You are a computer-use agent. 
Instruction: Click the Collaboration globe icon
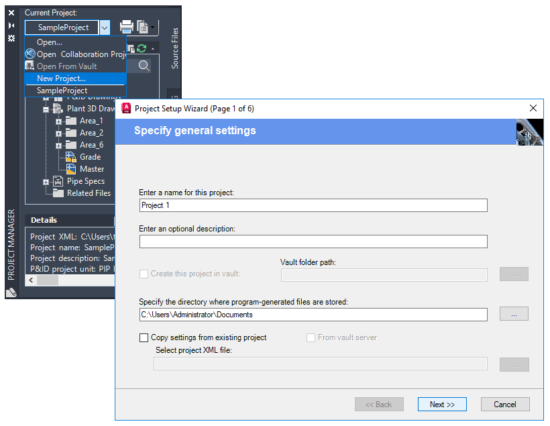click(x=30, y=54)
